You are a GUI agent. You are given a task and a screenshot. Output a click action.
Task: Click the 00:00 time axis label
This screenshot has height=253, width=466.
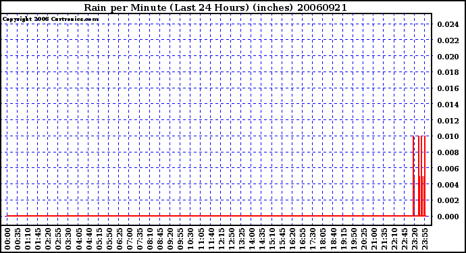pos(7,239)
